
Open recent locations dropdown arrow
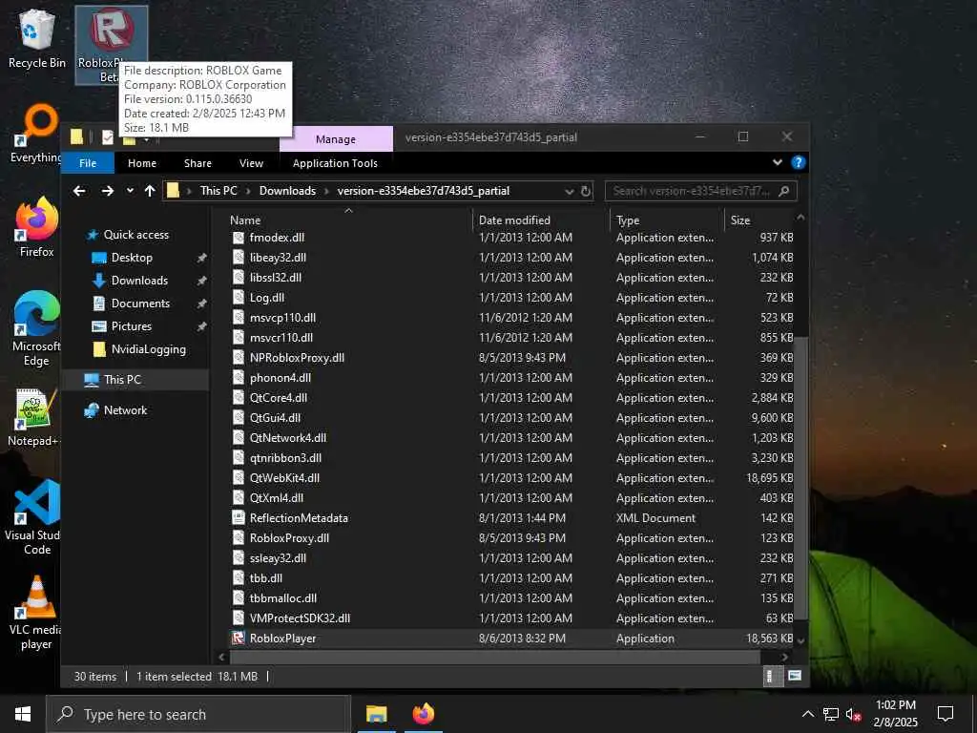130,191
